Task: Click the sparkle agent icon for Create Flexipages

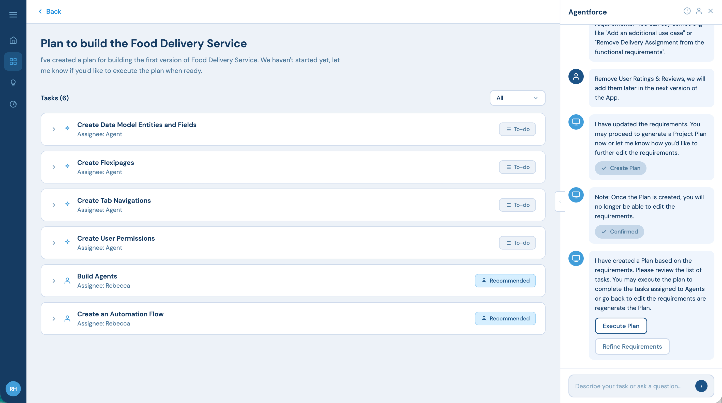Action: pos(67,166)
